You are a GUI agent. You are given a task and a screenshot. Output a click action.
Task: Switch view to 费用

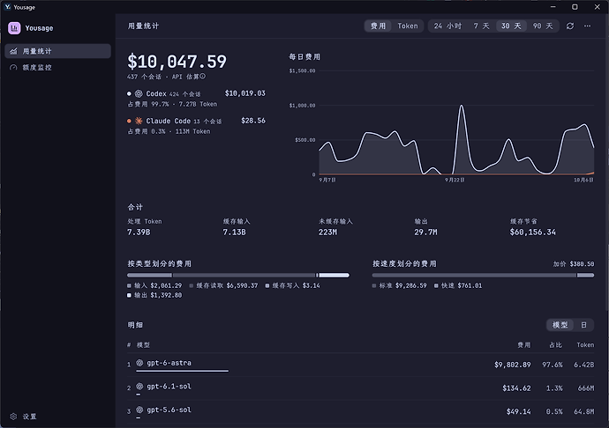[378, 26]
